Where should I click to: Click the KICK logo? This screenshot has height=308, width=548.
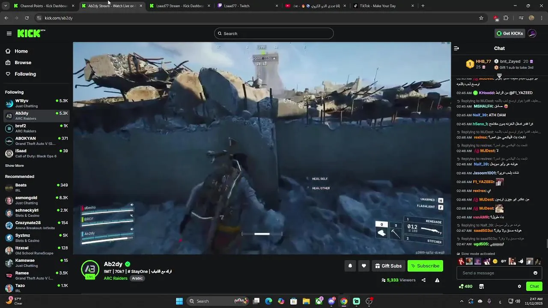tap(31, 33)
